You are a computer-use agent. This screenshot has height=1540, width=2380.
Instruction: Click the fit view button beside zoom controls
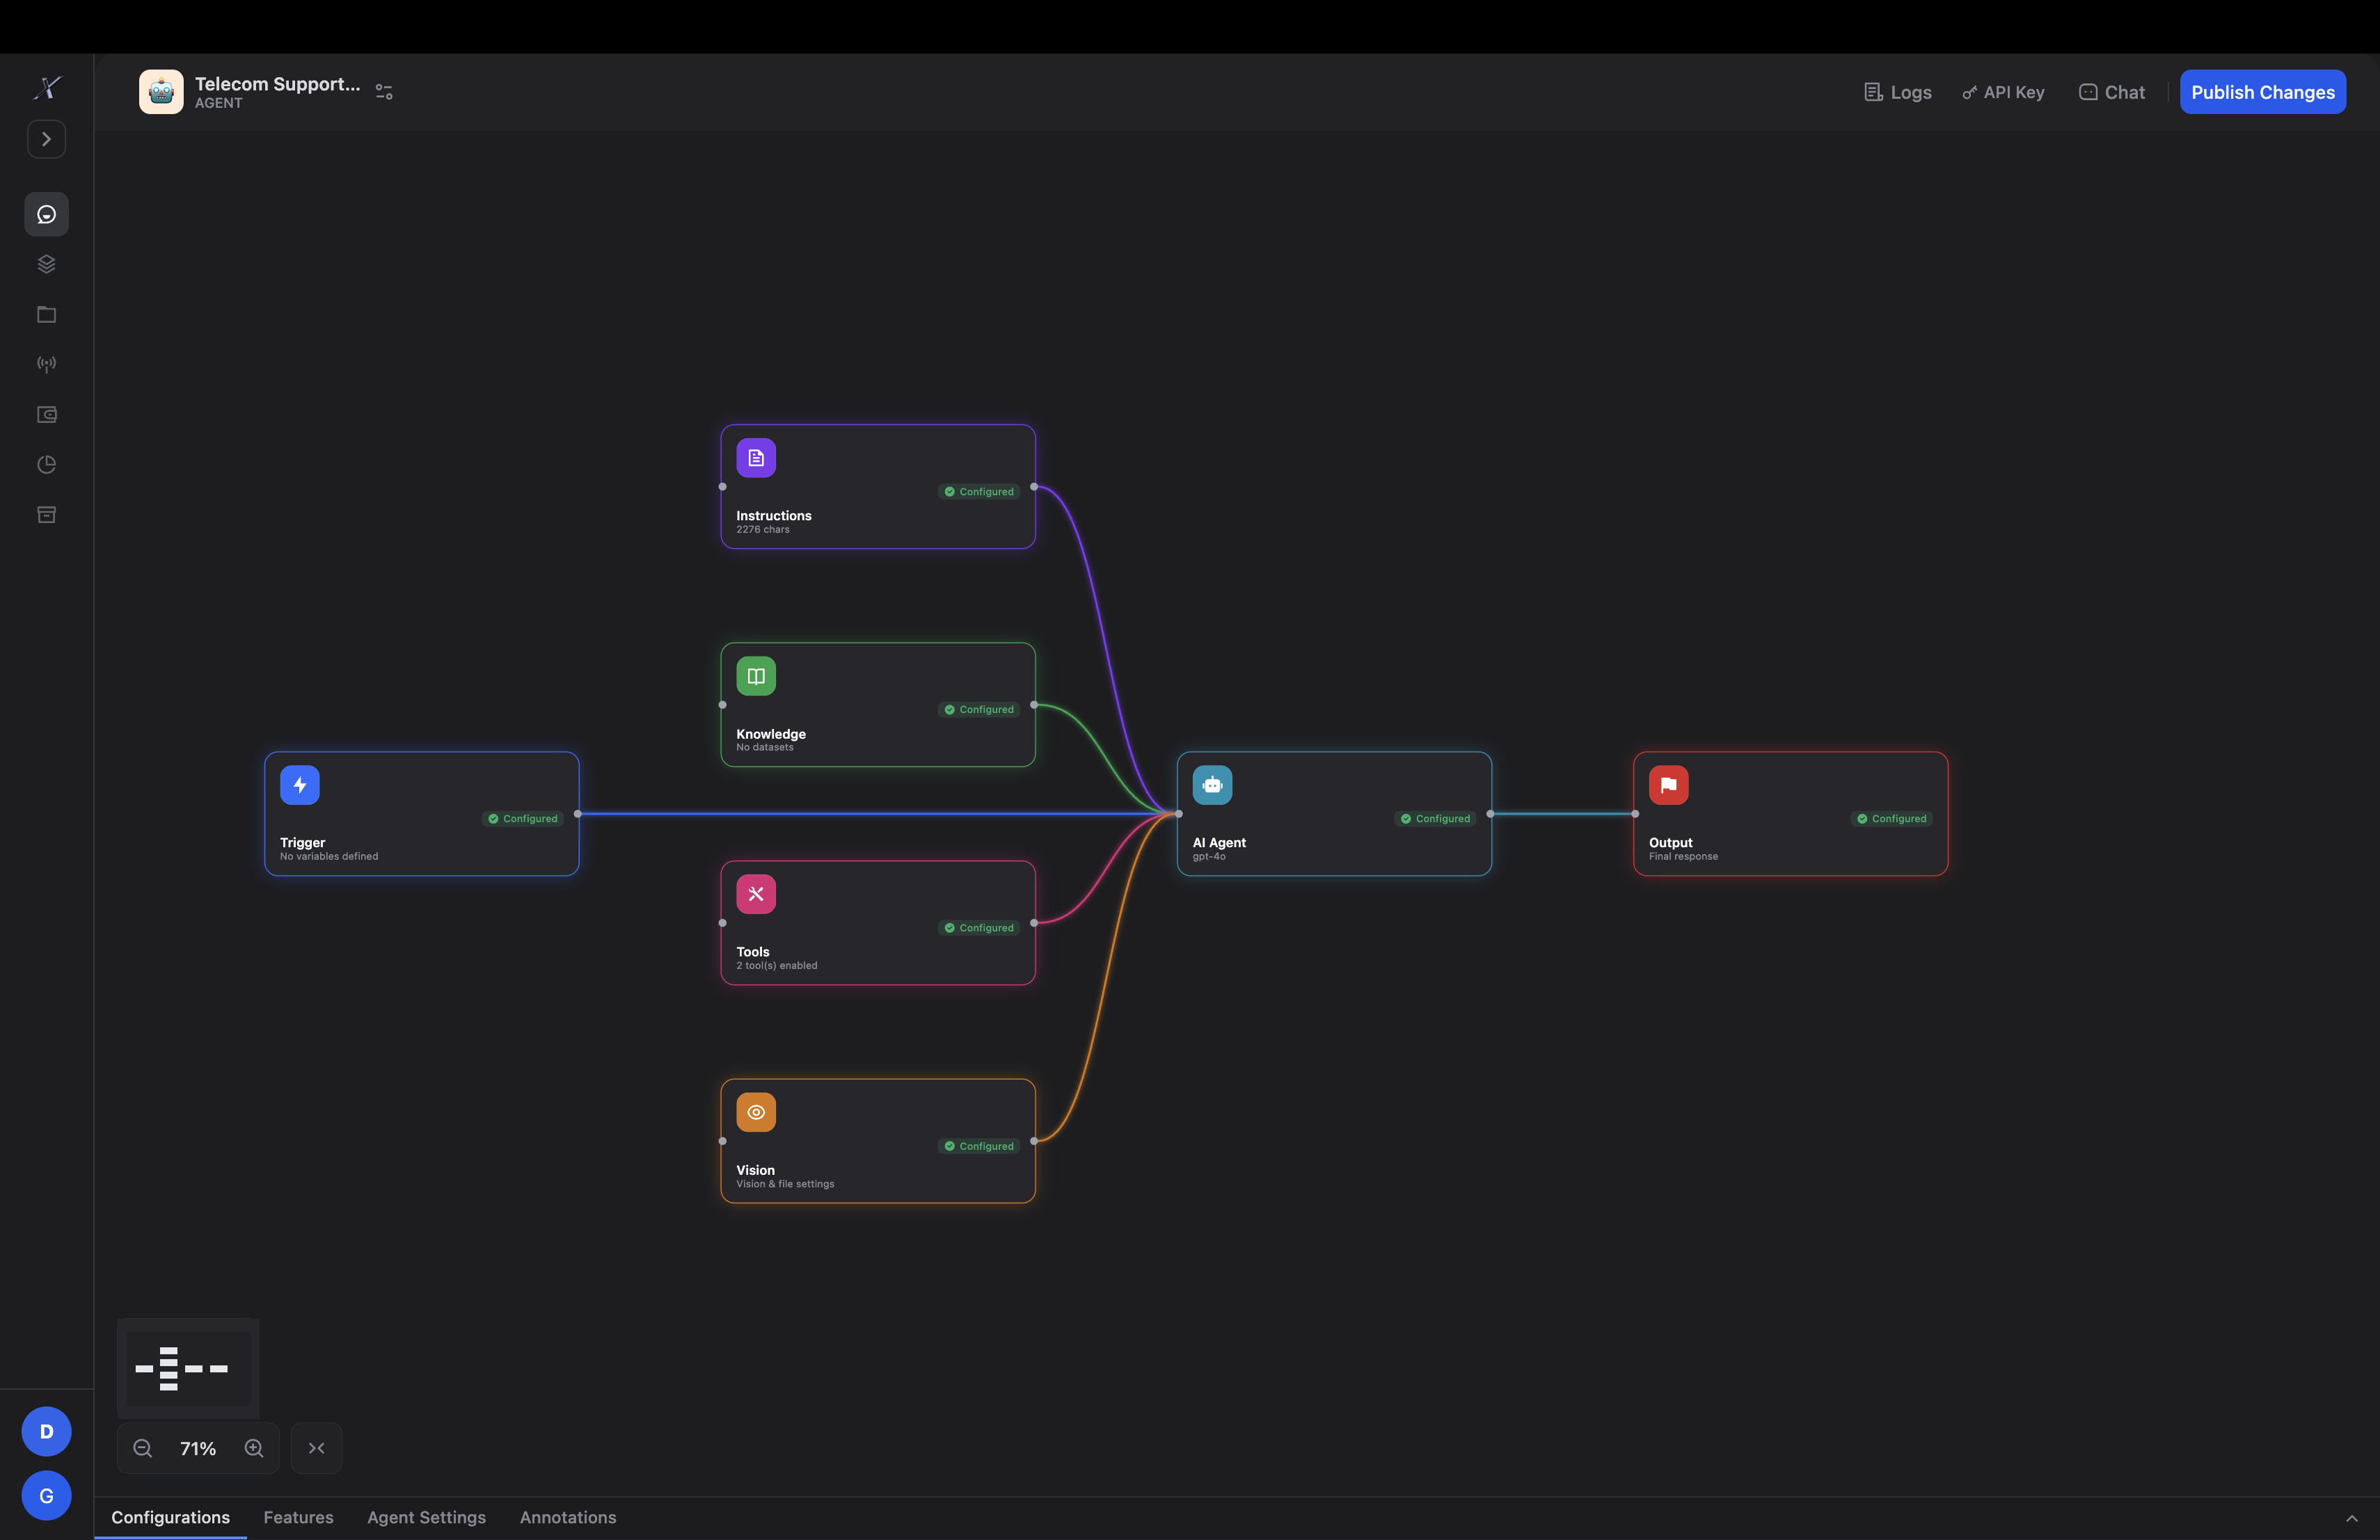(x=316, y=1448)
